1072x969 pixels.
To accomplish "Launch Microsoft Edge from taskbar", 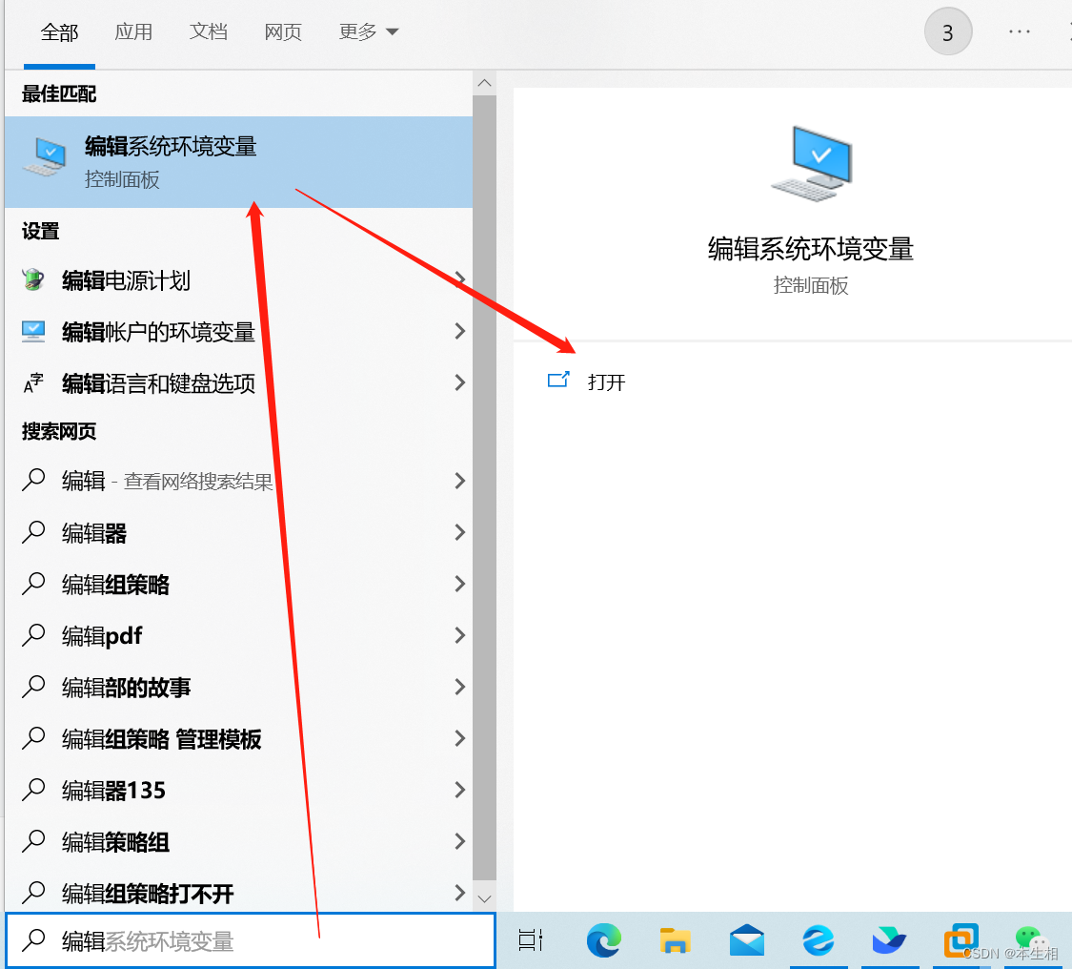I will pyautogui.click(x=604, y=939).
